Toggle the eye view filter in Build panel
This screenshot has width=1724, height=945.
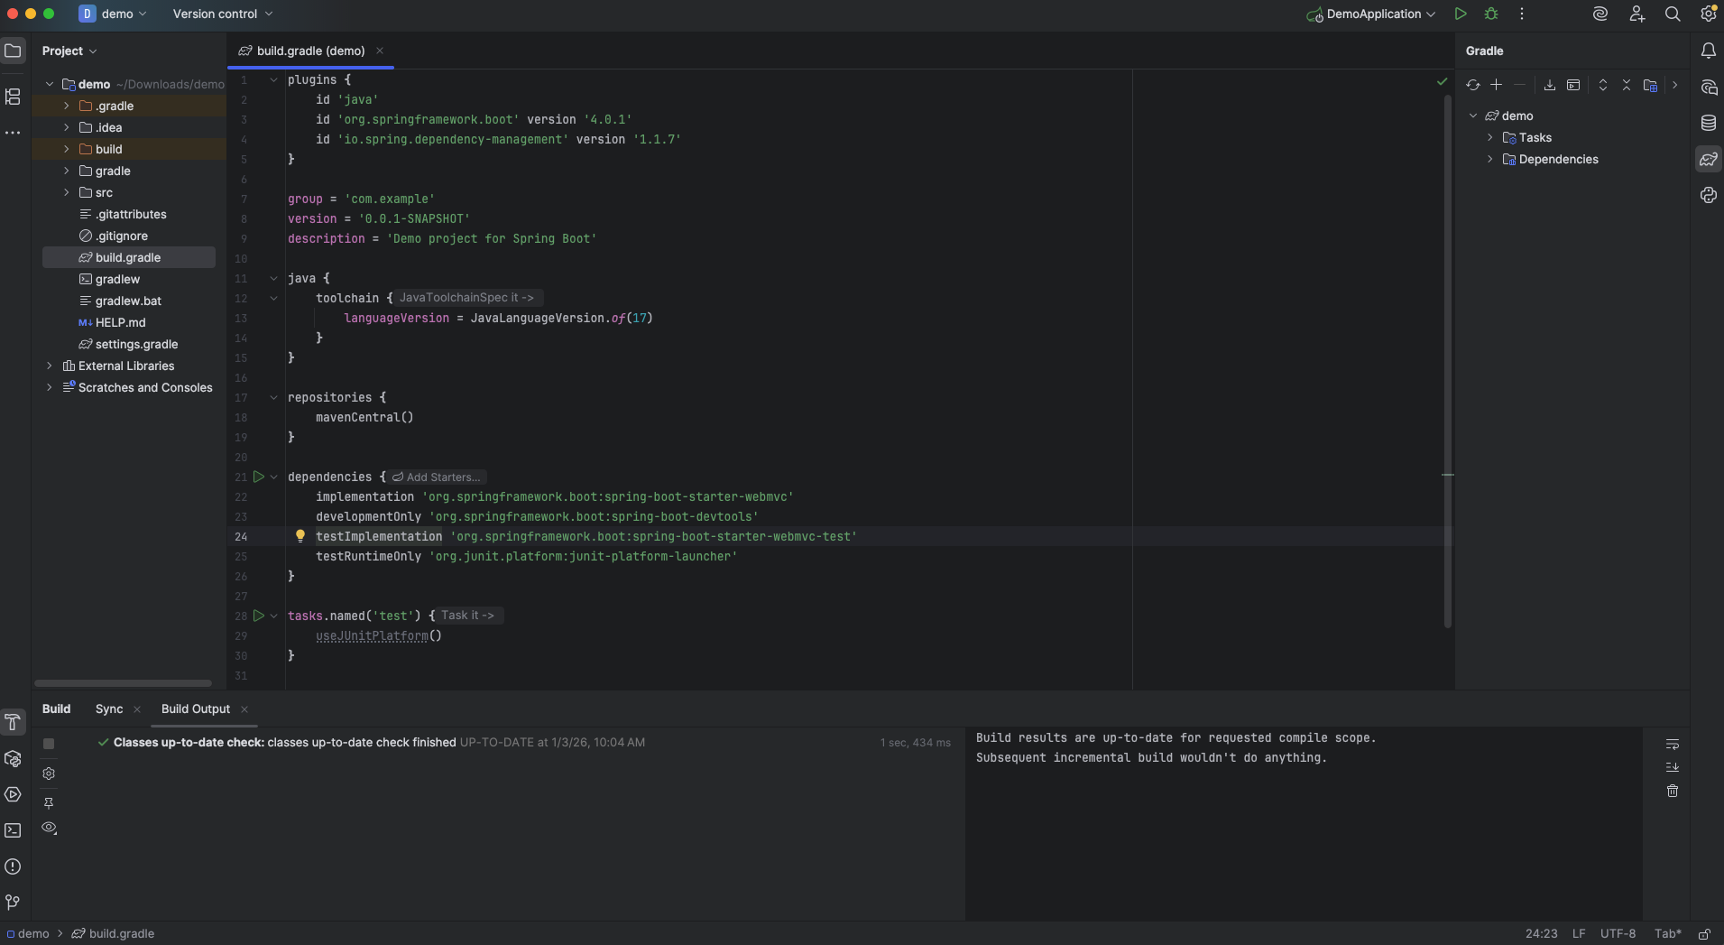[x=49, y=828]
